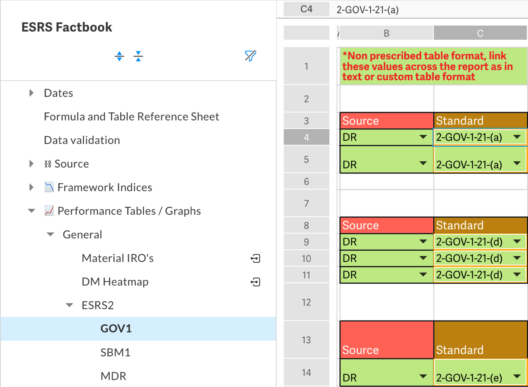The image size is (528, 387).
Task: Open Formula and Table Reference Sheet
Action: click(x=131, y=116)
